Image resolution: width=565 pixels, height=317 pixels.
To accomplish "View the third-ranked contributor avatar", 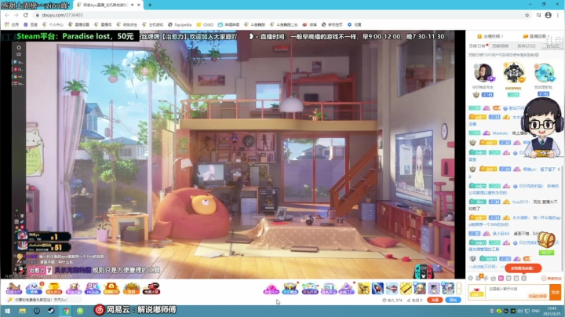I will (544, 73).
